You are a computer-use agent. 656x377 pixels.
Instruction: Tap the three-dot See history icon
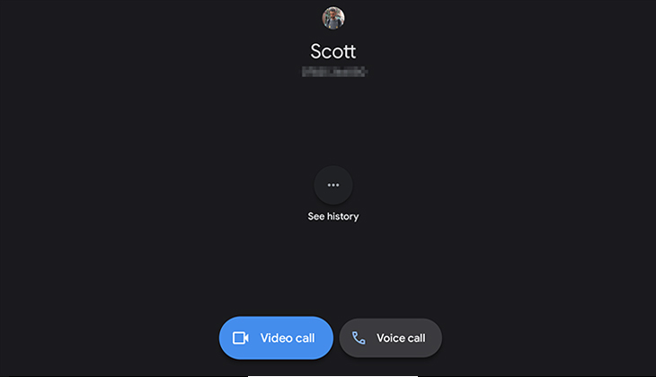[x=333, y=185]
